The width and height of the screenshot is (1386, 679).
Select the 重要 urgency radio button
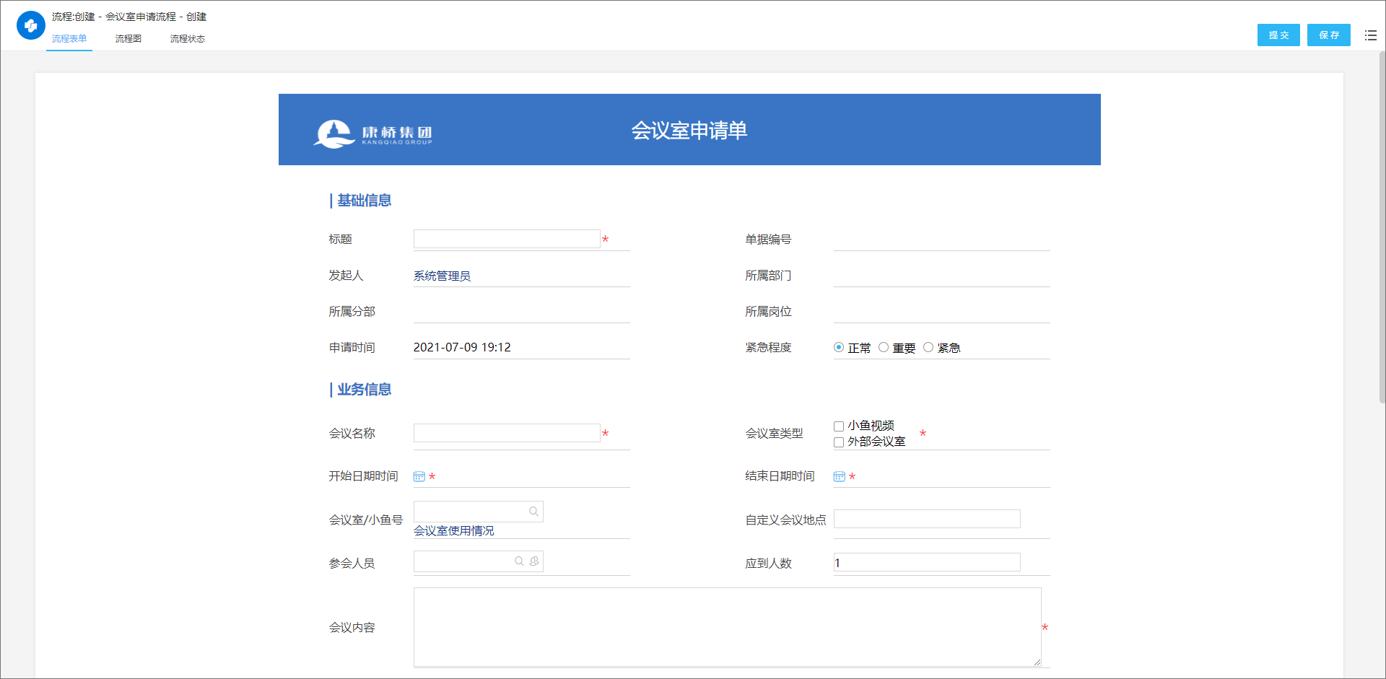point(884,347)
